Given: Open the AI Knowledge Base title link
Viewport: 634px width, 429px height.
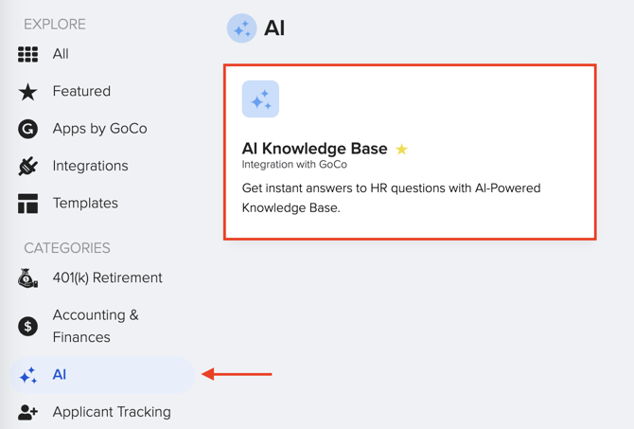Looking at the screenshot, I should [x=314, y=149].
